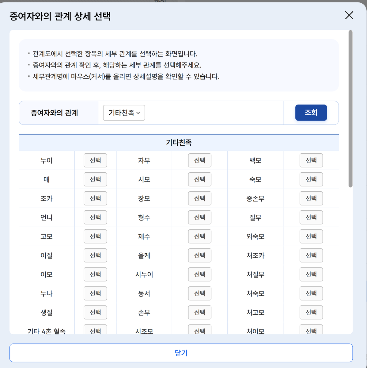Choose 장모 via its 선택 button

click(x=200, y=198)
